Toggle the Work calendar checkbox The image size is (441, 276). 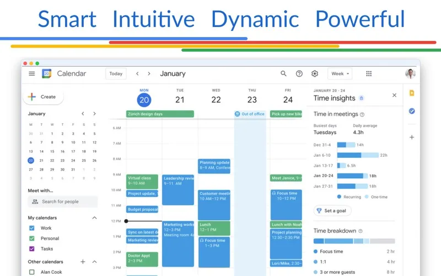[32, 228]
